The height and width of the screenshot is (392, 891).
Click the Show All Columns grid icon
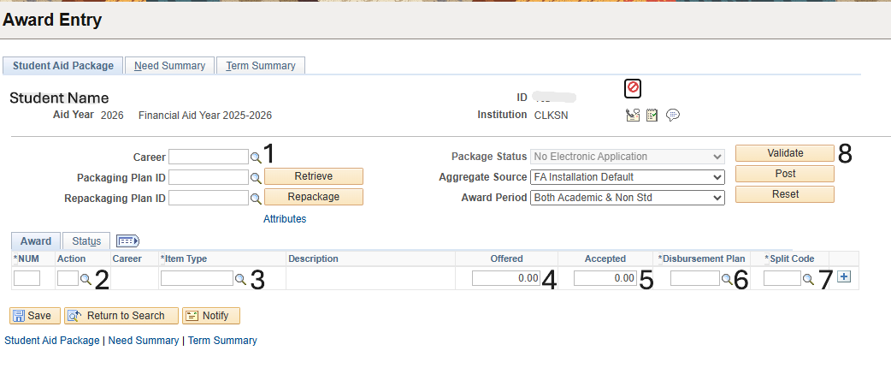pos(127,241)
